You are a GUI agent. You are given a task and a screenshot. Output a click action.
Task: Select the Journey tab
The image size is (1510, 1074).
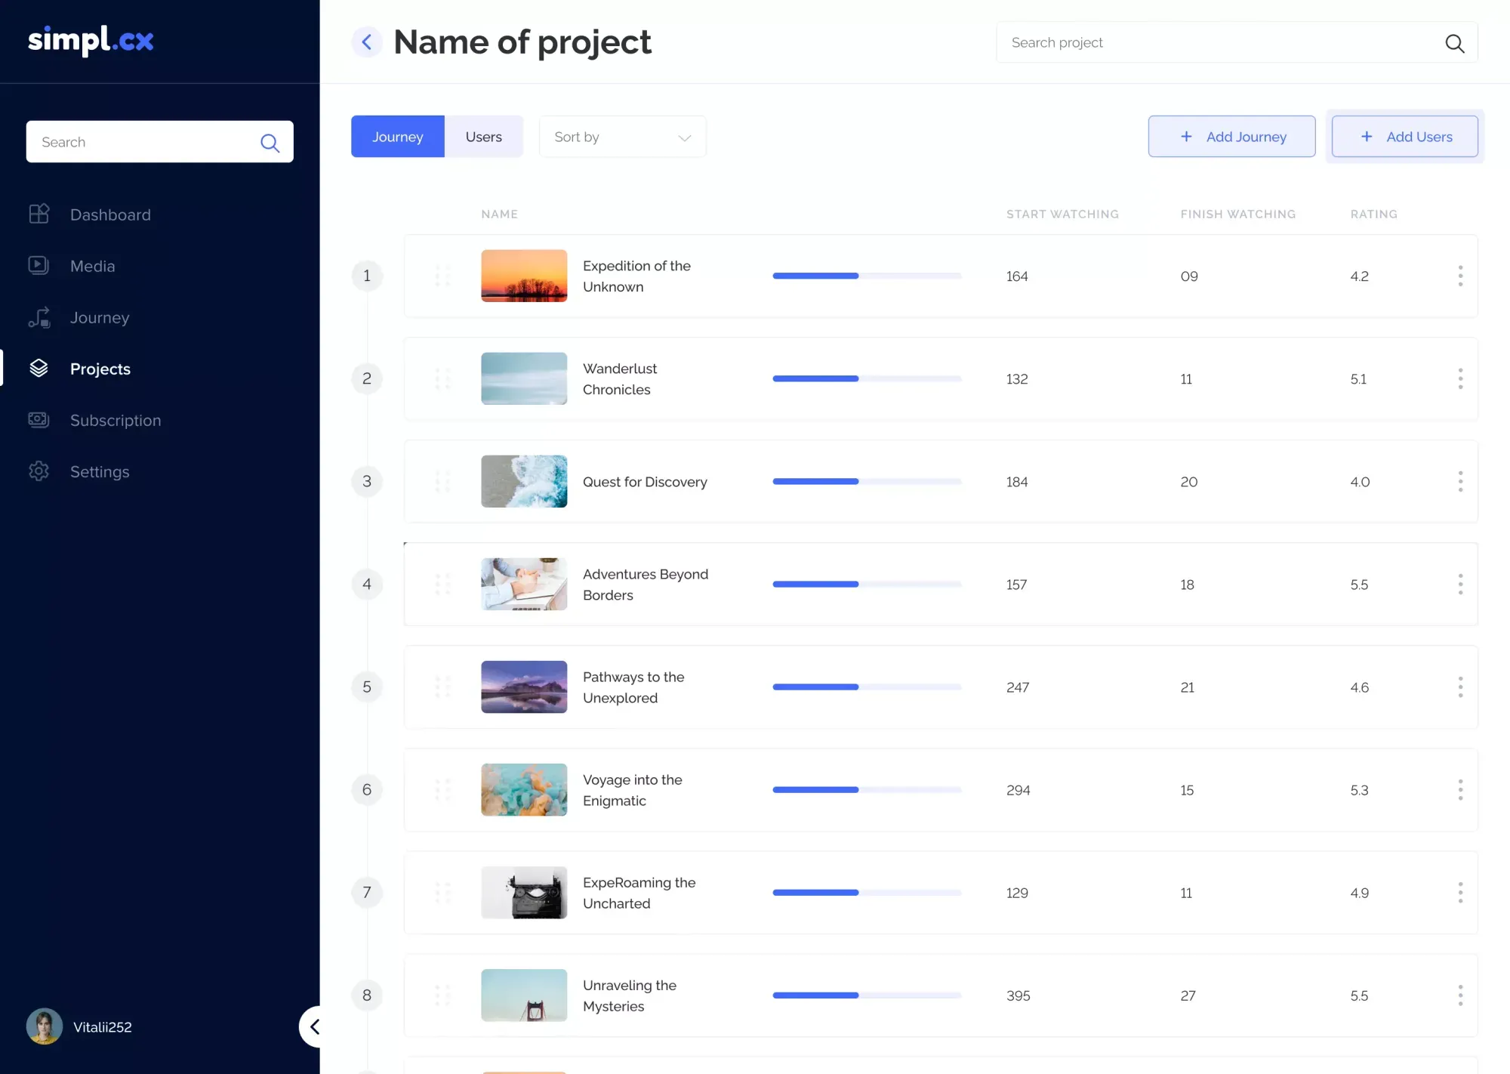[x=397, y=137]
